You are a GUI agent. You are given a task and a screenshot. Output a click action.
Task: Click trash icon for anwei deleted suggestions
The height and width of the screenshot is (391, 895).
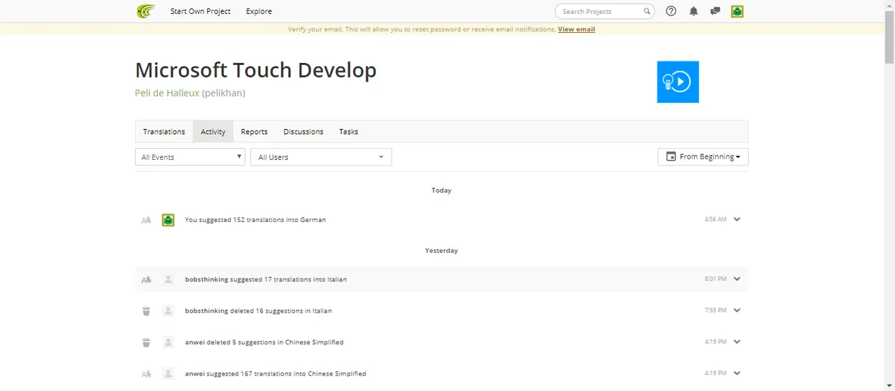(146, 342)
